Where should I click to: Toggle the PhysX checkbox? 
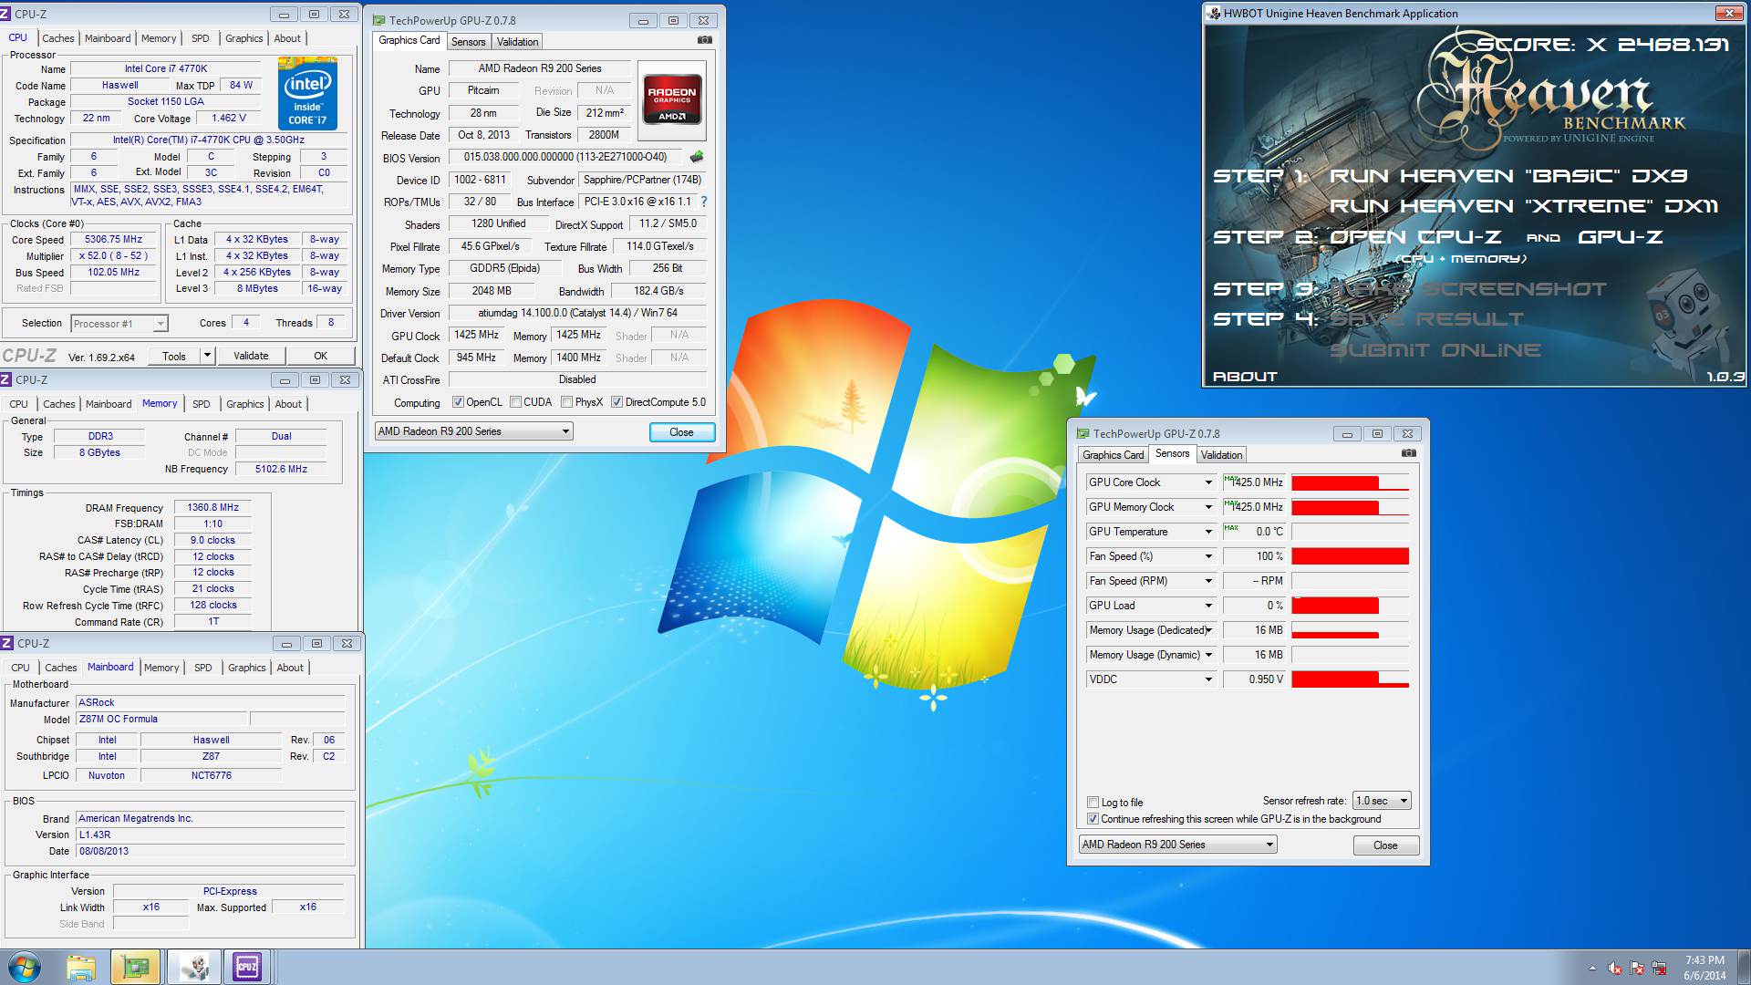[567, 402]
